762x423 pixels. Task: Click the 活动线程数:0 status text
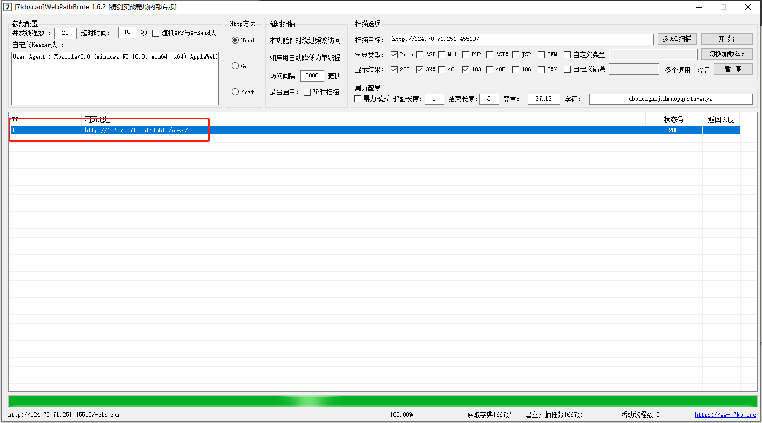[640, 415]
